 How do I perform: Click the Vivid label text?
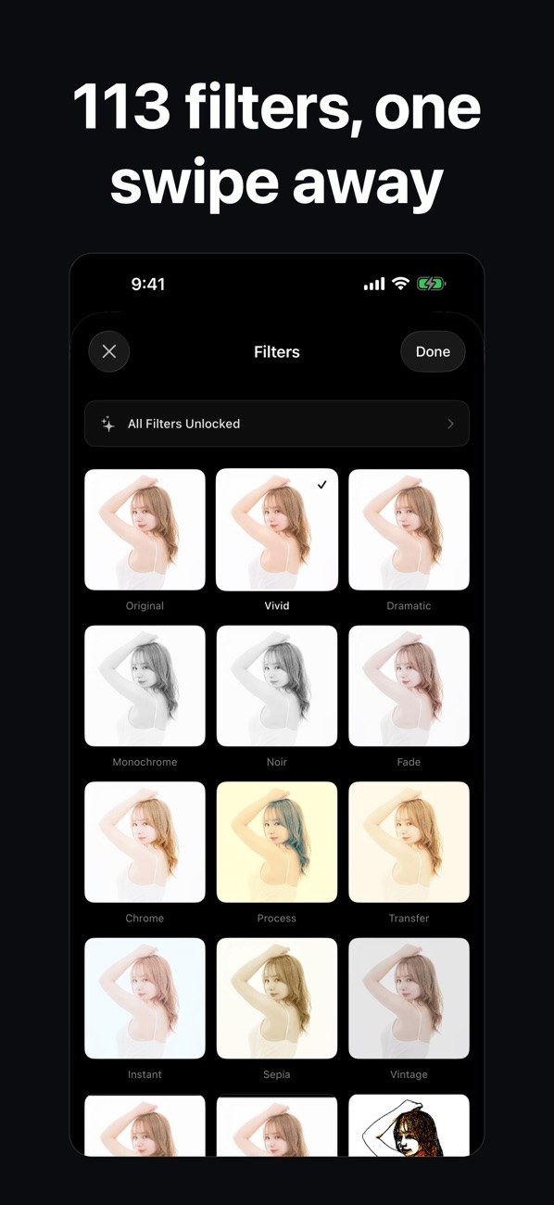[x=277, y=605]
